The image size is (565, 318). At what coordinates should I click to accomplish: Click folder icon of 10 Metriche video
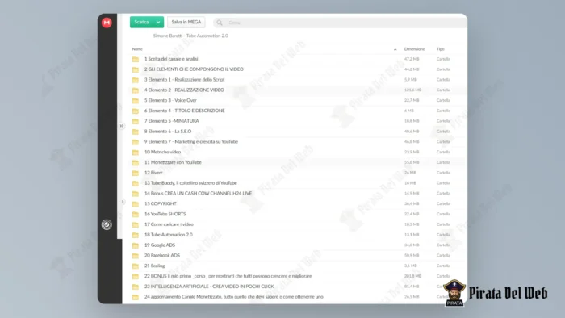[x=136, y=153]
